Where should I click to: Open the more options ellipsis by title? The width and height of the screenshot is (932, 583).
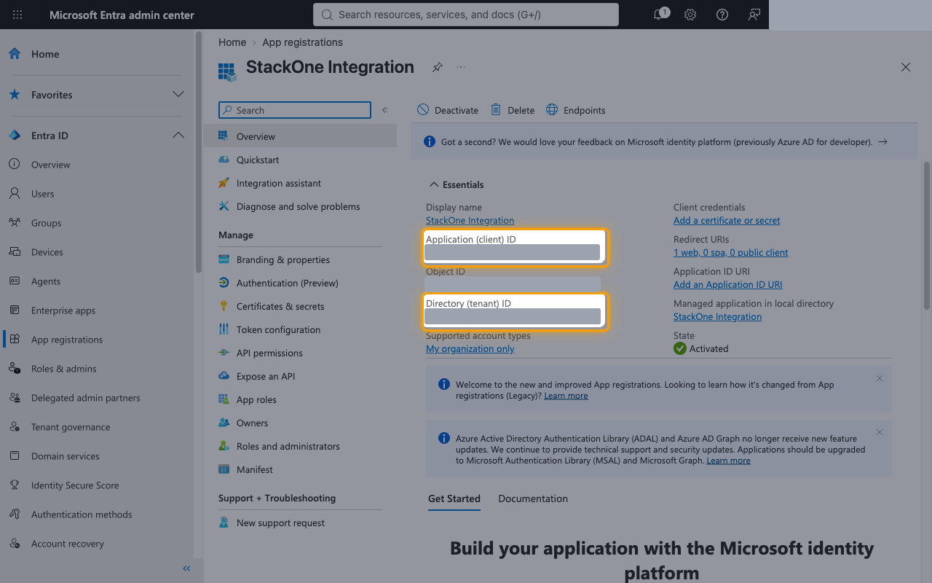point(461,67)
